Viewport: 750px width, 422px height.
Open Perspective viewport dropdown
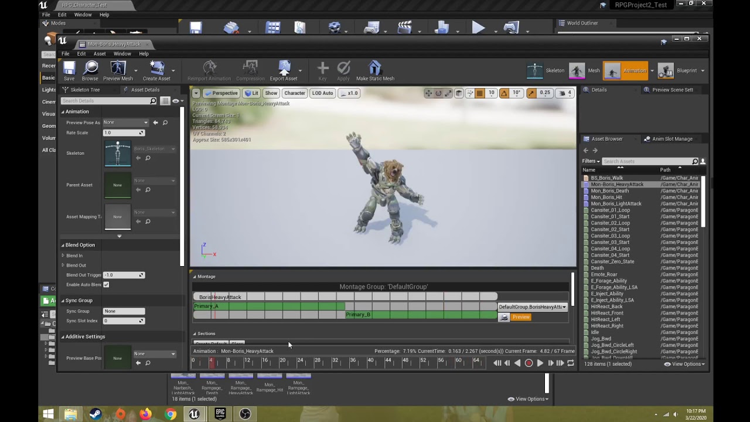click(x=221, y=93)
